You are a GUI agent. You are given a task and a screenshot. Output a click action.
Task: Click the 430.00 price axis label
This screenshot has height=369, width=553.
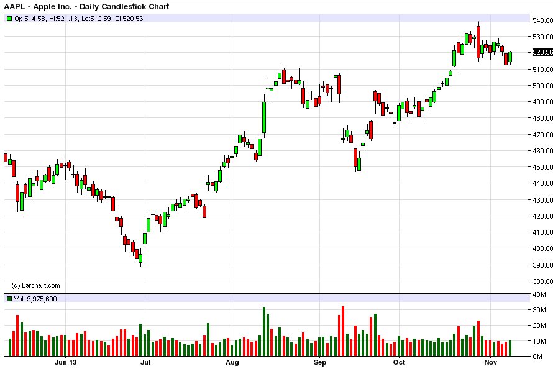point(543,200)
